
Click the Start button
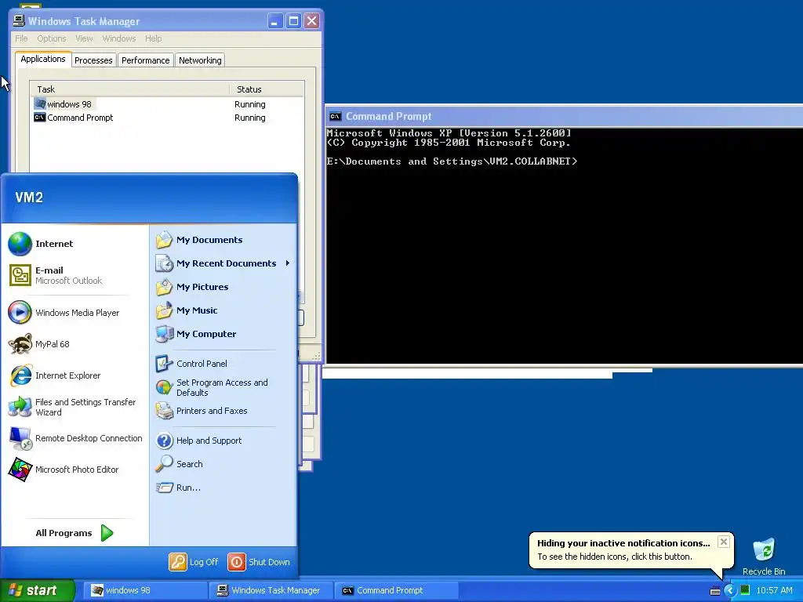pos(37,590)
